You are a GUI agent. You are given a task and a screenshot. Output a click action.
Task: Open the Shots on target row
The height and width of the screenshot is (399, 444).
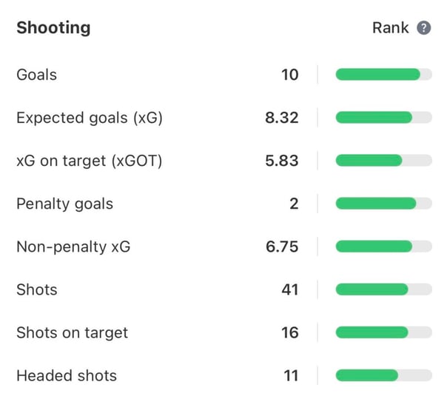tap(72, 332)
